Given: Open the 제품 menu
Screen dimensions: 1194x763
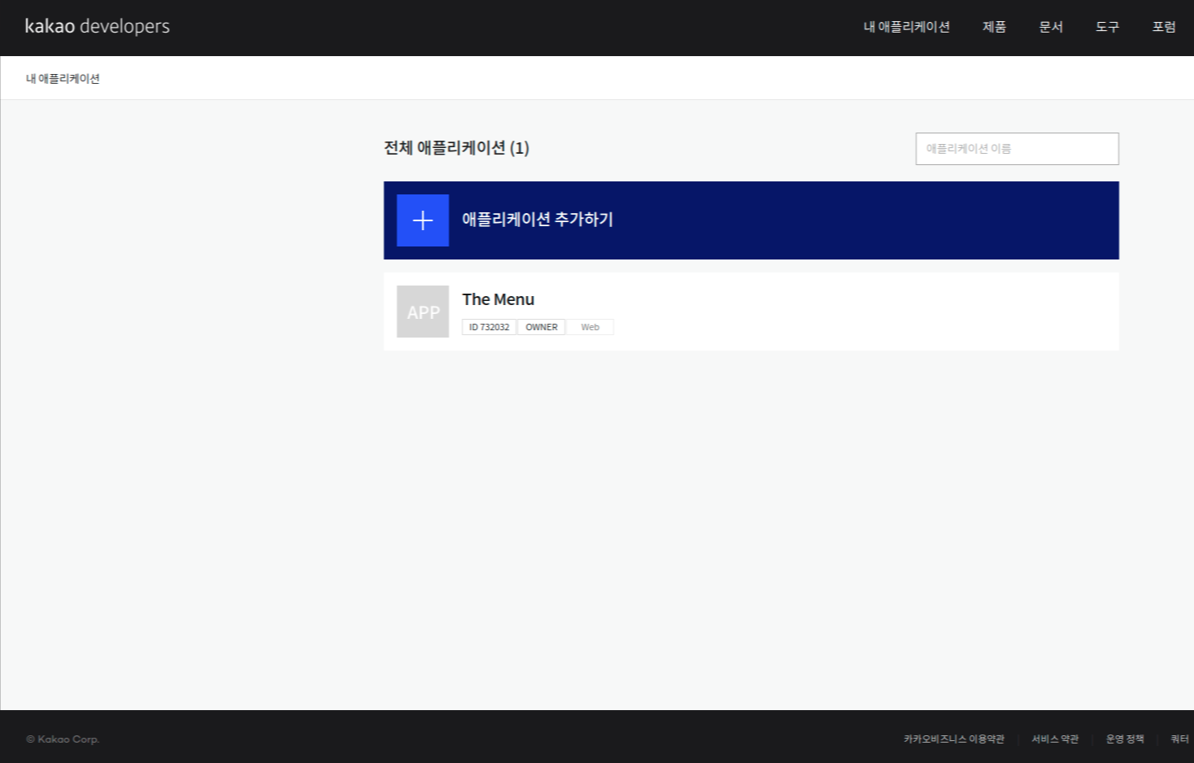Looking at the screenshot, I should tap(994, 27).
